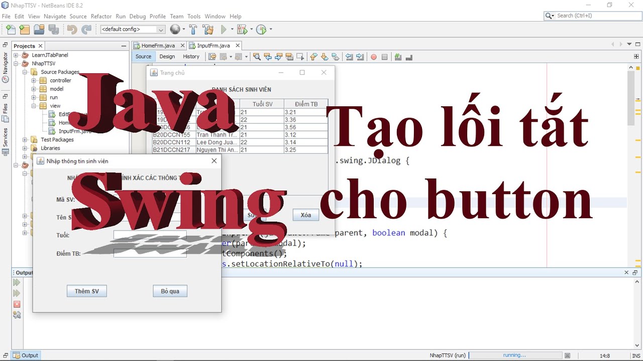643x361 pixels.
Task: Expand the Libraries node
Action: [x=25, y=148]
